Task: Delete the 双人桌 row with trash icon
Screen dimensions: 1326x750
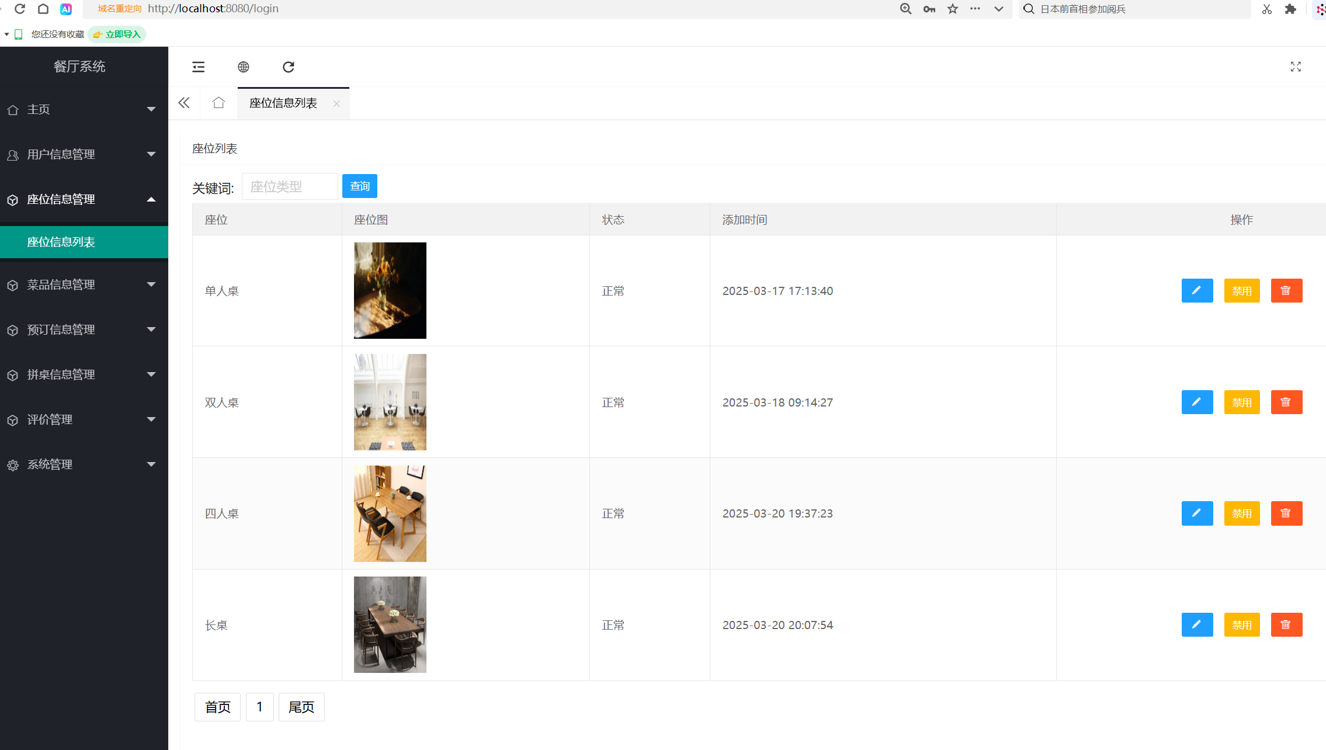Action: coord(1286,402)
